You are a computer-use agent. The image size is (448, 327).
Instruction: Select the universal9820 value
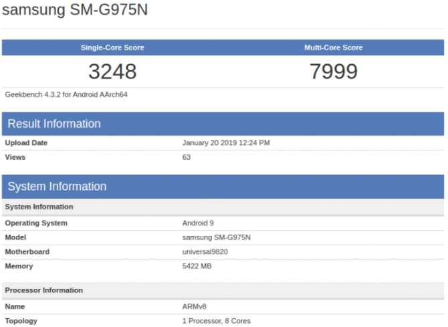coord(205,252)
